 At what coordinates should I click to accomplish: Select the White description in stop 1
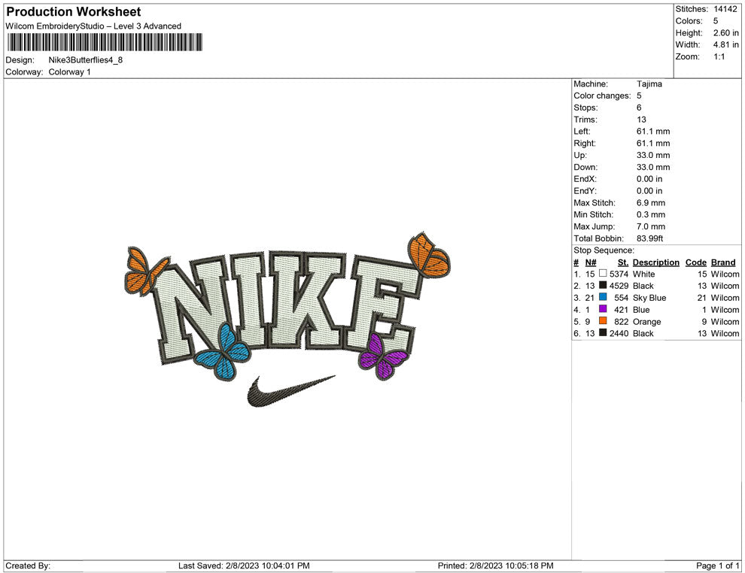(644, 274)
